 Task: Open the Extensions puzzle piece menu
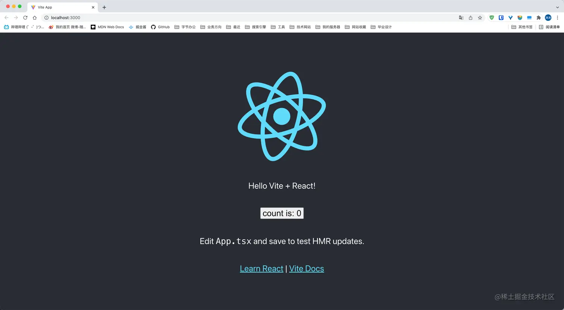pos(539,18)
